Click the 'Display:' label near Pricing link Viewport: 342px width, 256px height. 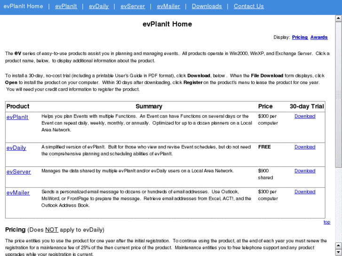click(x=282, y=37)
